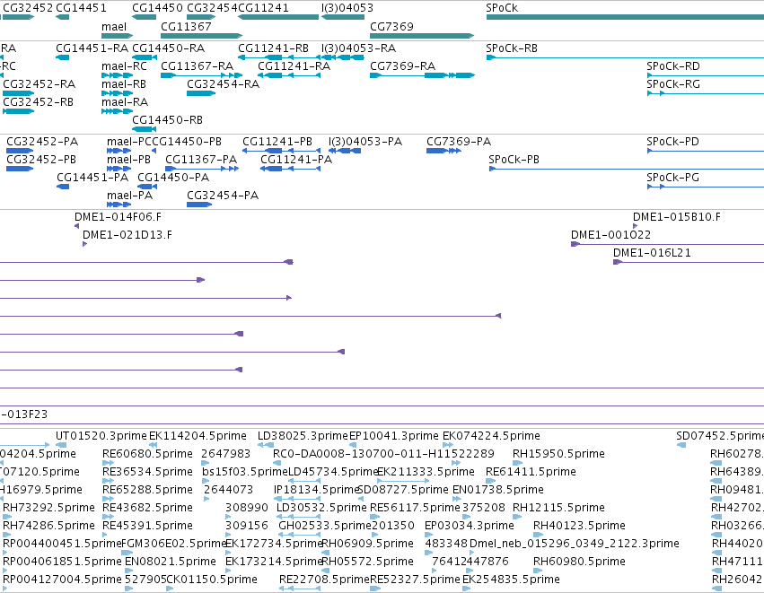Open the RH60980.5prime EST label
The width and height of the screenshot is (764, 593).
point(579,562)
